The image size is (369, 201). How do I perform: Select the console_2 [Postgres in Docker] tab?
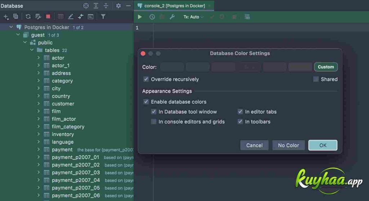[174, 6]
